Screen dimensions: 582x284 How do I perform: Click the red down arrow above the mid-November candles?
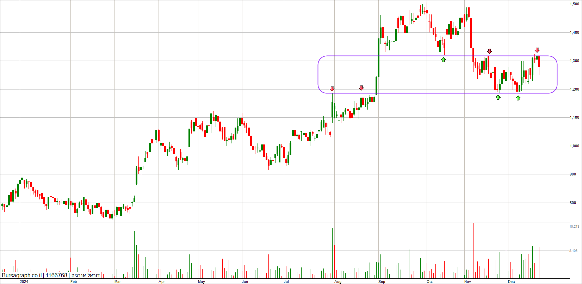(489, 51)
